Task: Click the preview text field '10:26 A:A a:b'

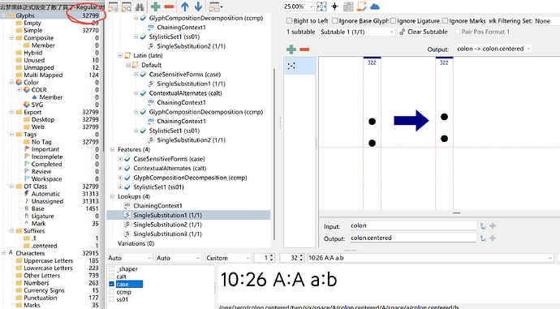Action: [430, 258]
